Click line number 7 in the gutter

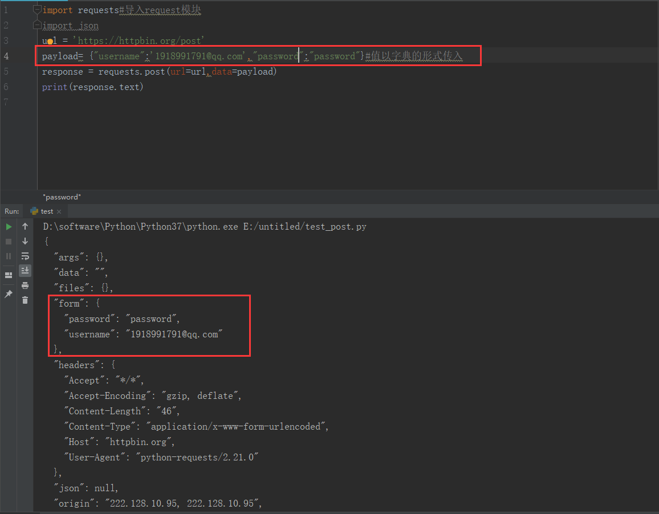click(x=6, y=102)
